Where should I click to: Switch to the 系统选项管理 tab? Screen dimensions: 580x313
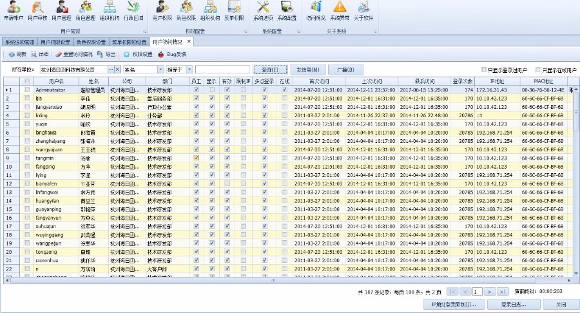tap(19, 42)
